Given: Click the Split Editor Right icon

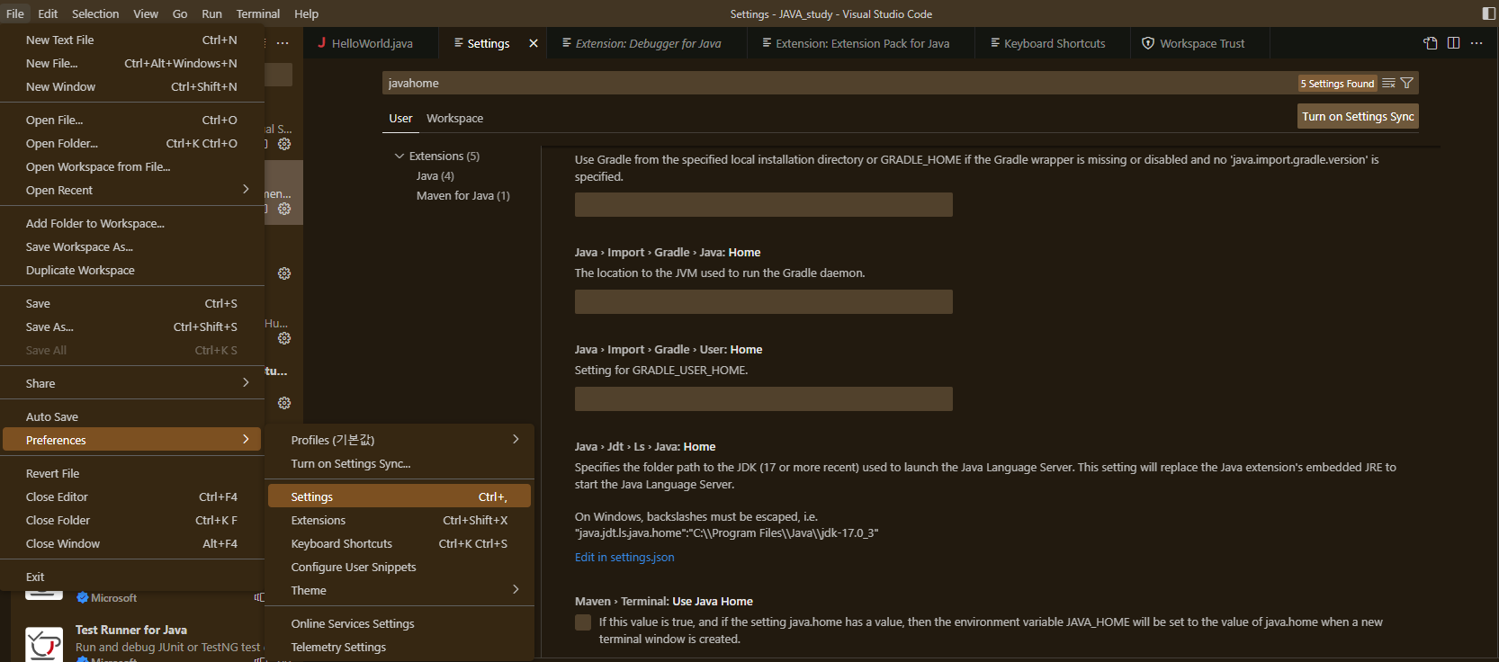Looking at the screenshot, I should [x=1453, y=43].
